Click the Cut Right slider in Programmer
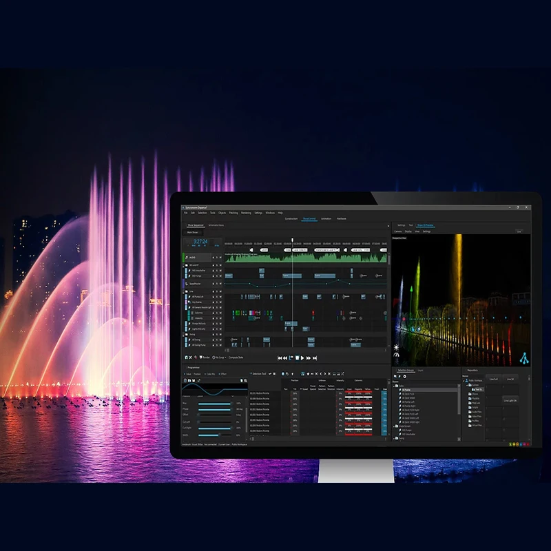 [x=215, y=428]
